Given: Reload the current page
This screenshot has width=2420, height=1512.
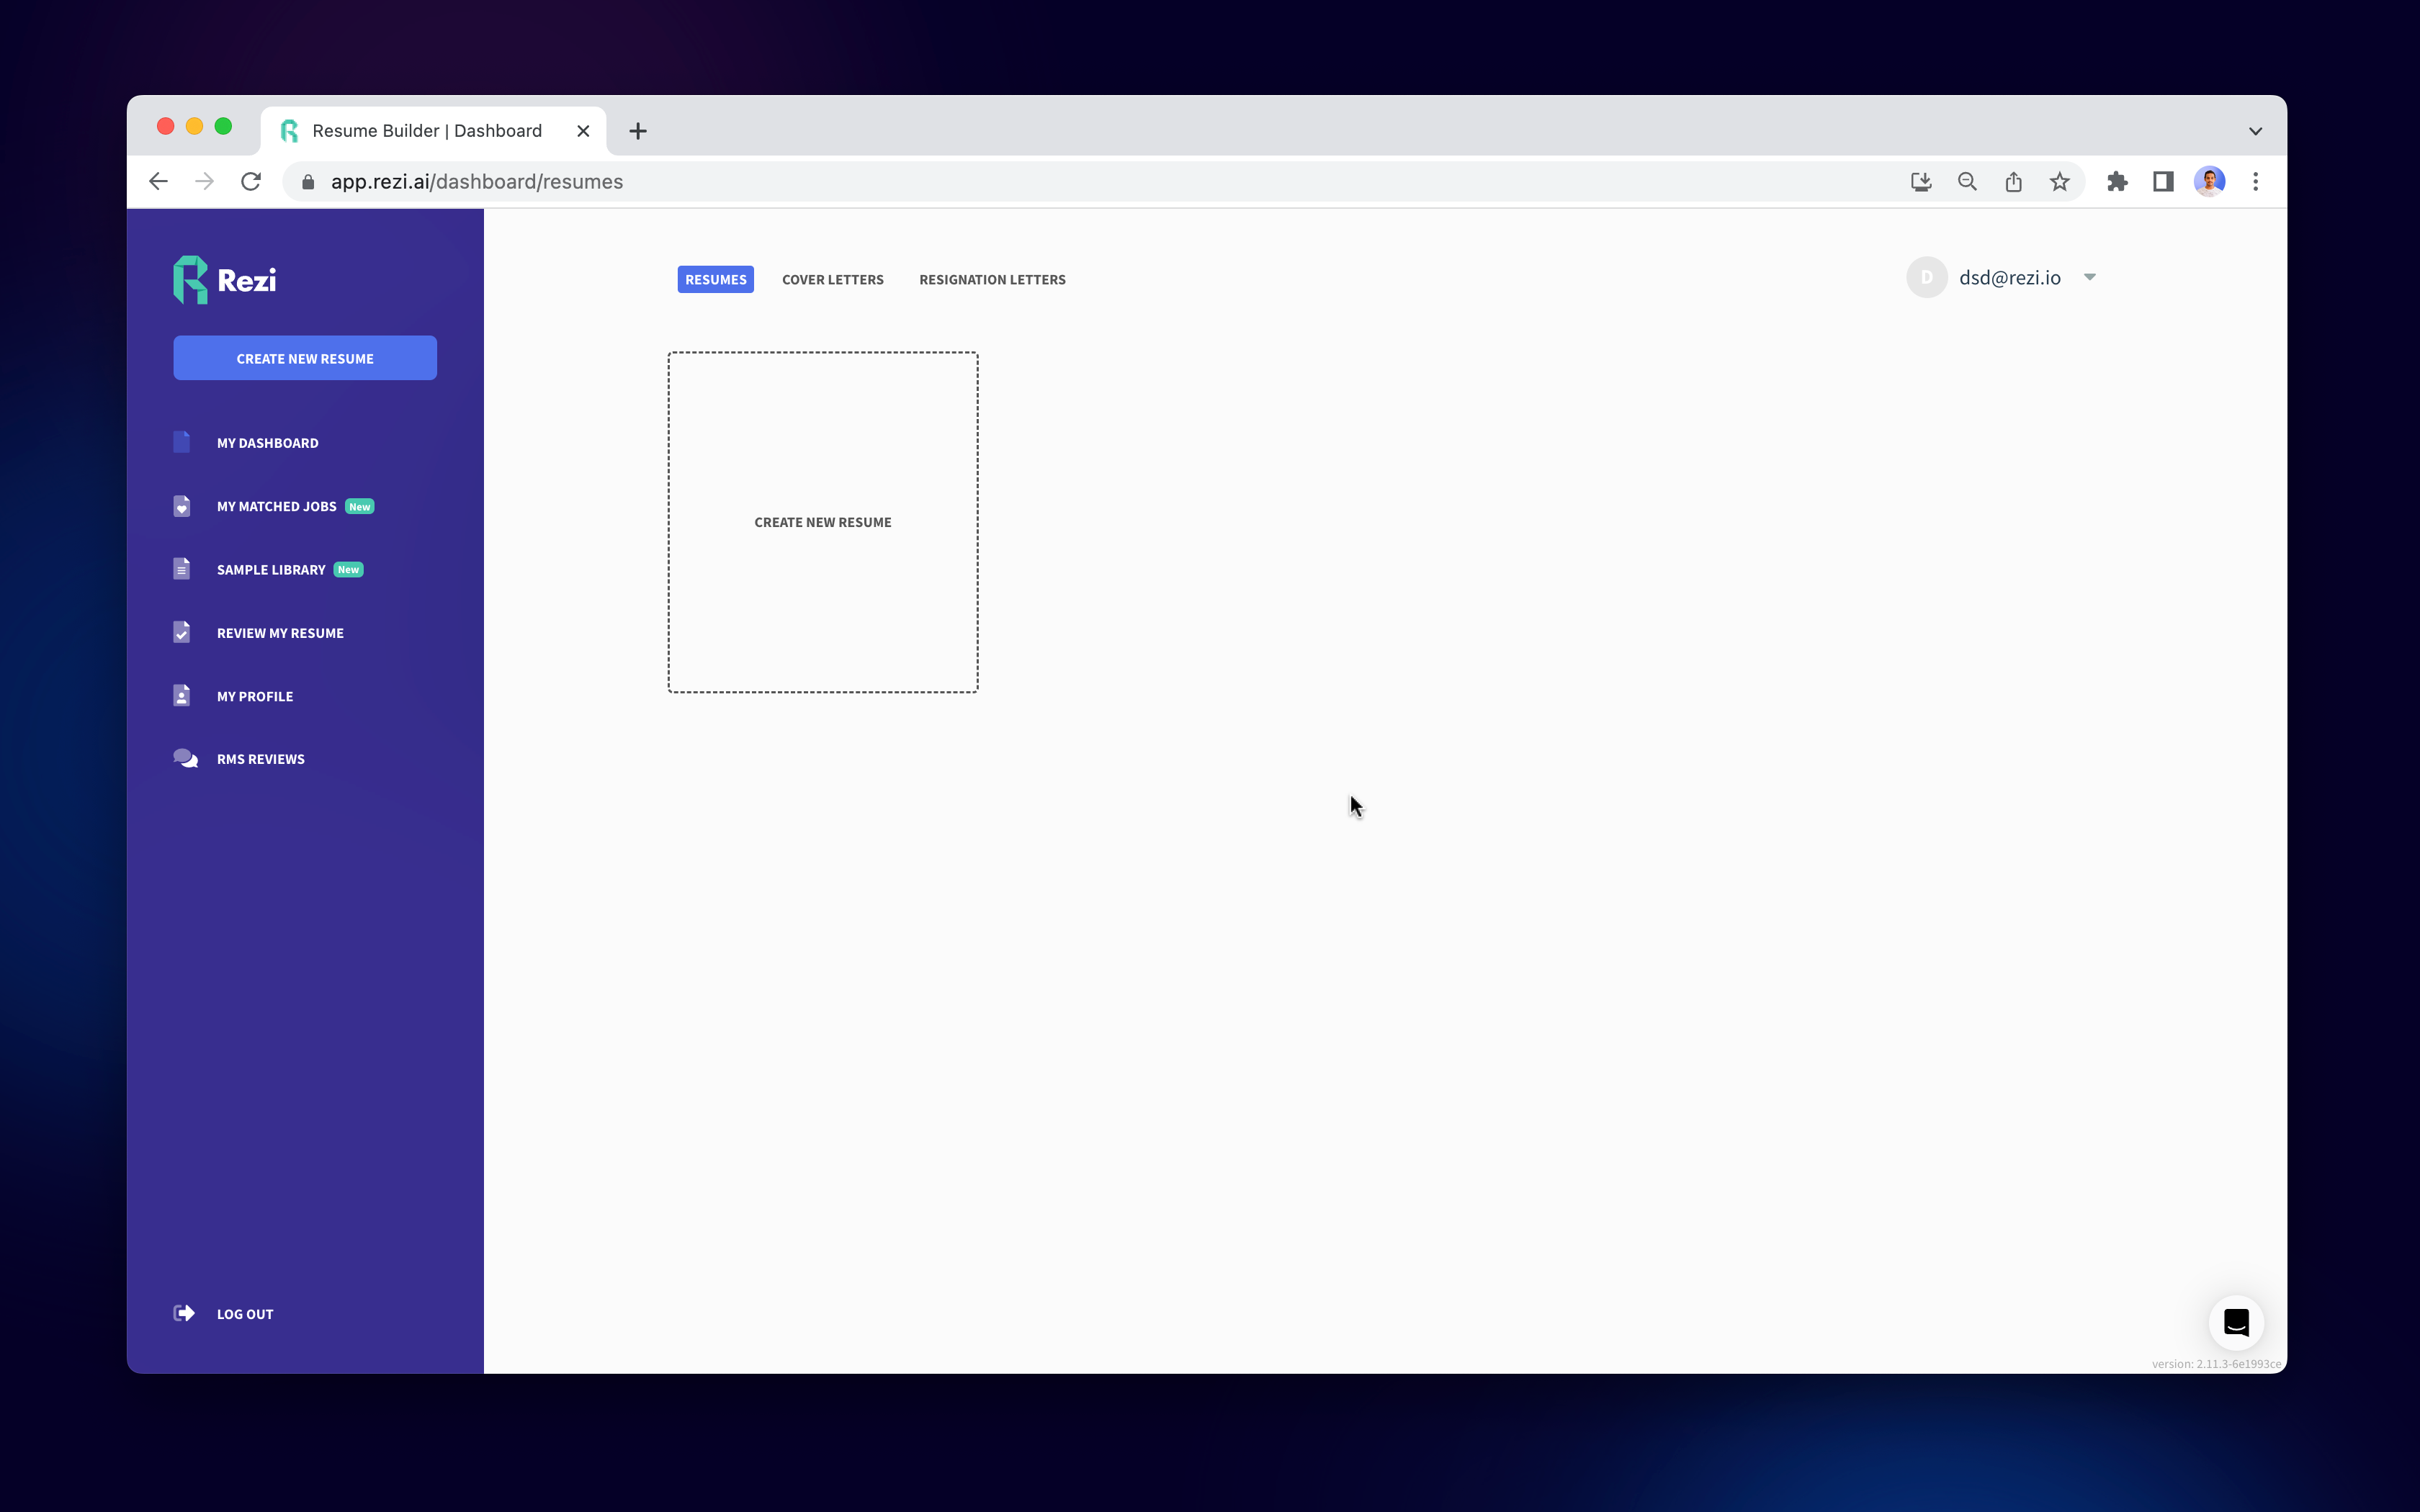Looking at the screenshot, I should click(x=251, y=182).
